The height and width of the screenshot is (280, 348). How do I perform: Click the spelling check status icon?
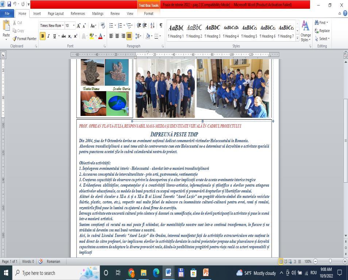tap(40, 261)
